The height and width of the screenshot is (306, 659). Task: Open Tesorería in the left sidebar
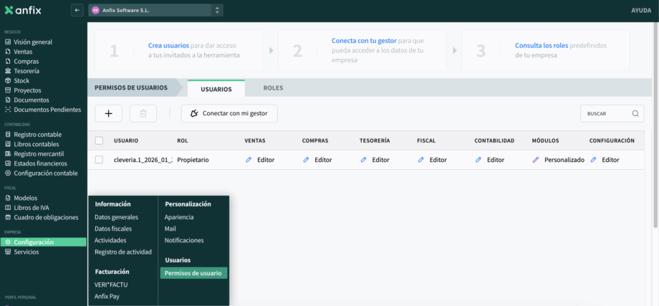[x=27, y=71]
